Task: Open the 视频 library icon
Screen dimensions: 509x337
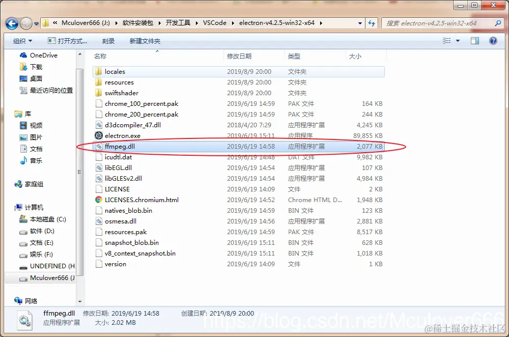Action: pos(23,125)
